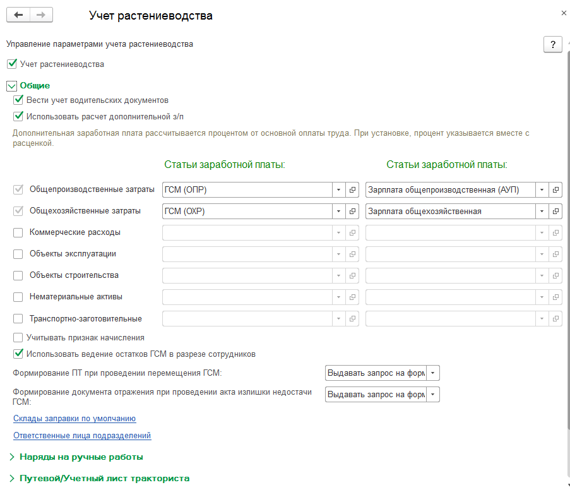The image size is (570, 497).
Task: Click the Зарплата общехозяйственная input field
Action: coord(451,211)
